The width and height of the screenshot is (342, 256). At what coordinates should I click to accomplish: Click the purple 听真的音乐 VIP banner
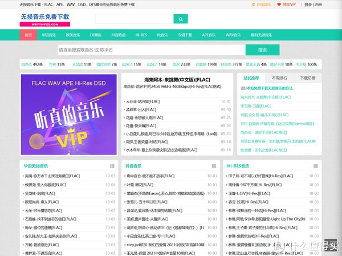coord(69,115)
